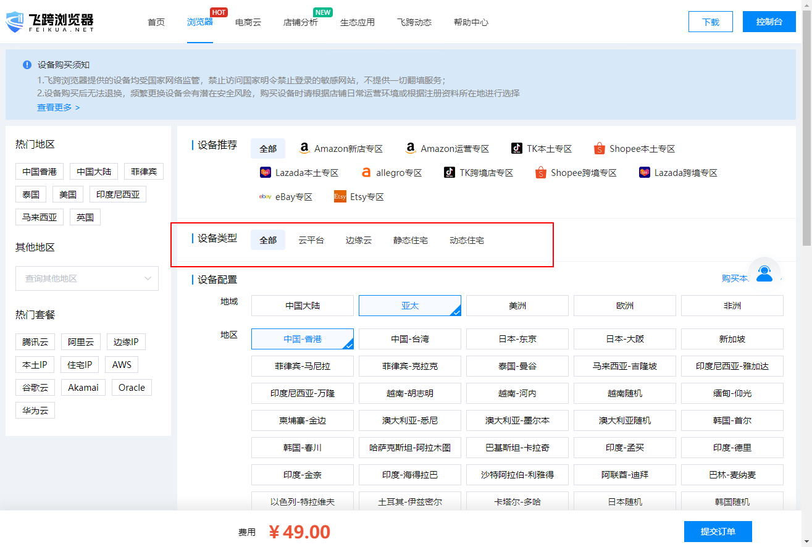
Task: Select Shopee跨境专区 category
Action: pos(576,173)
